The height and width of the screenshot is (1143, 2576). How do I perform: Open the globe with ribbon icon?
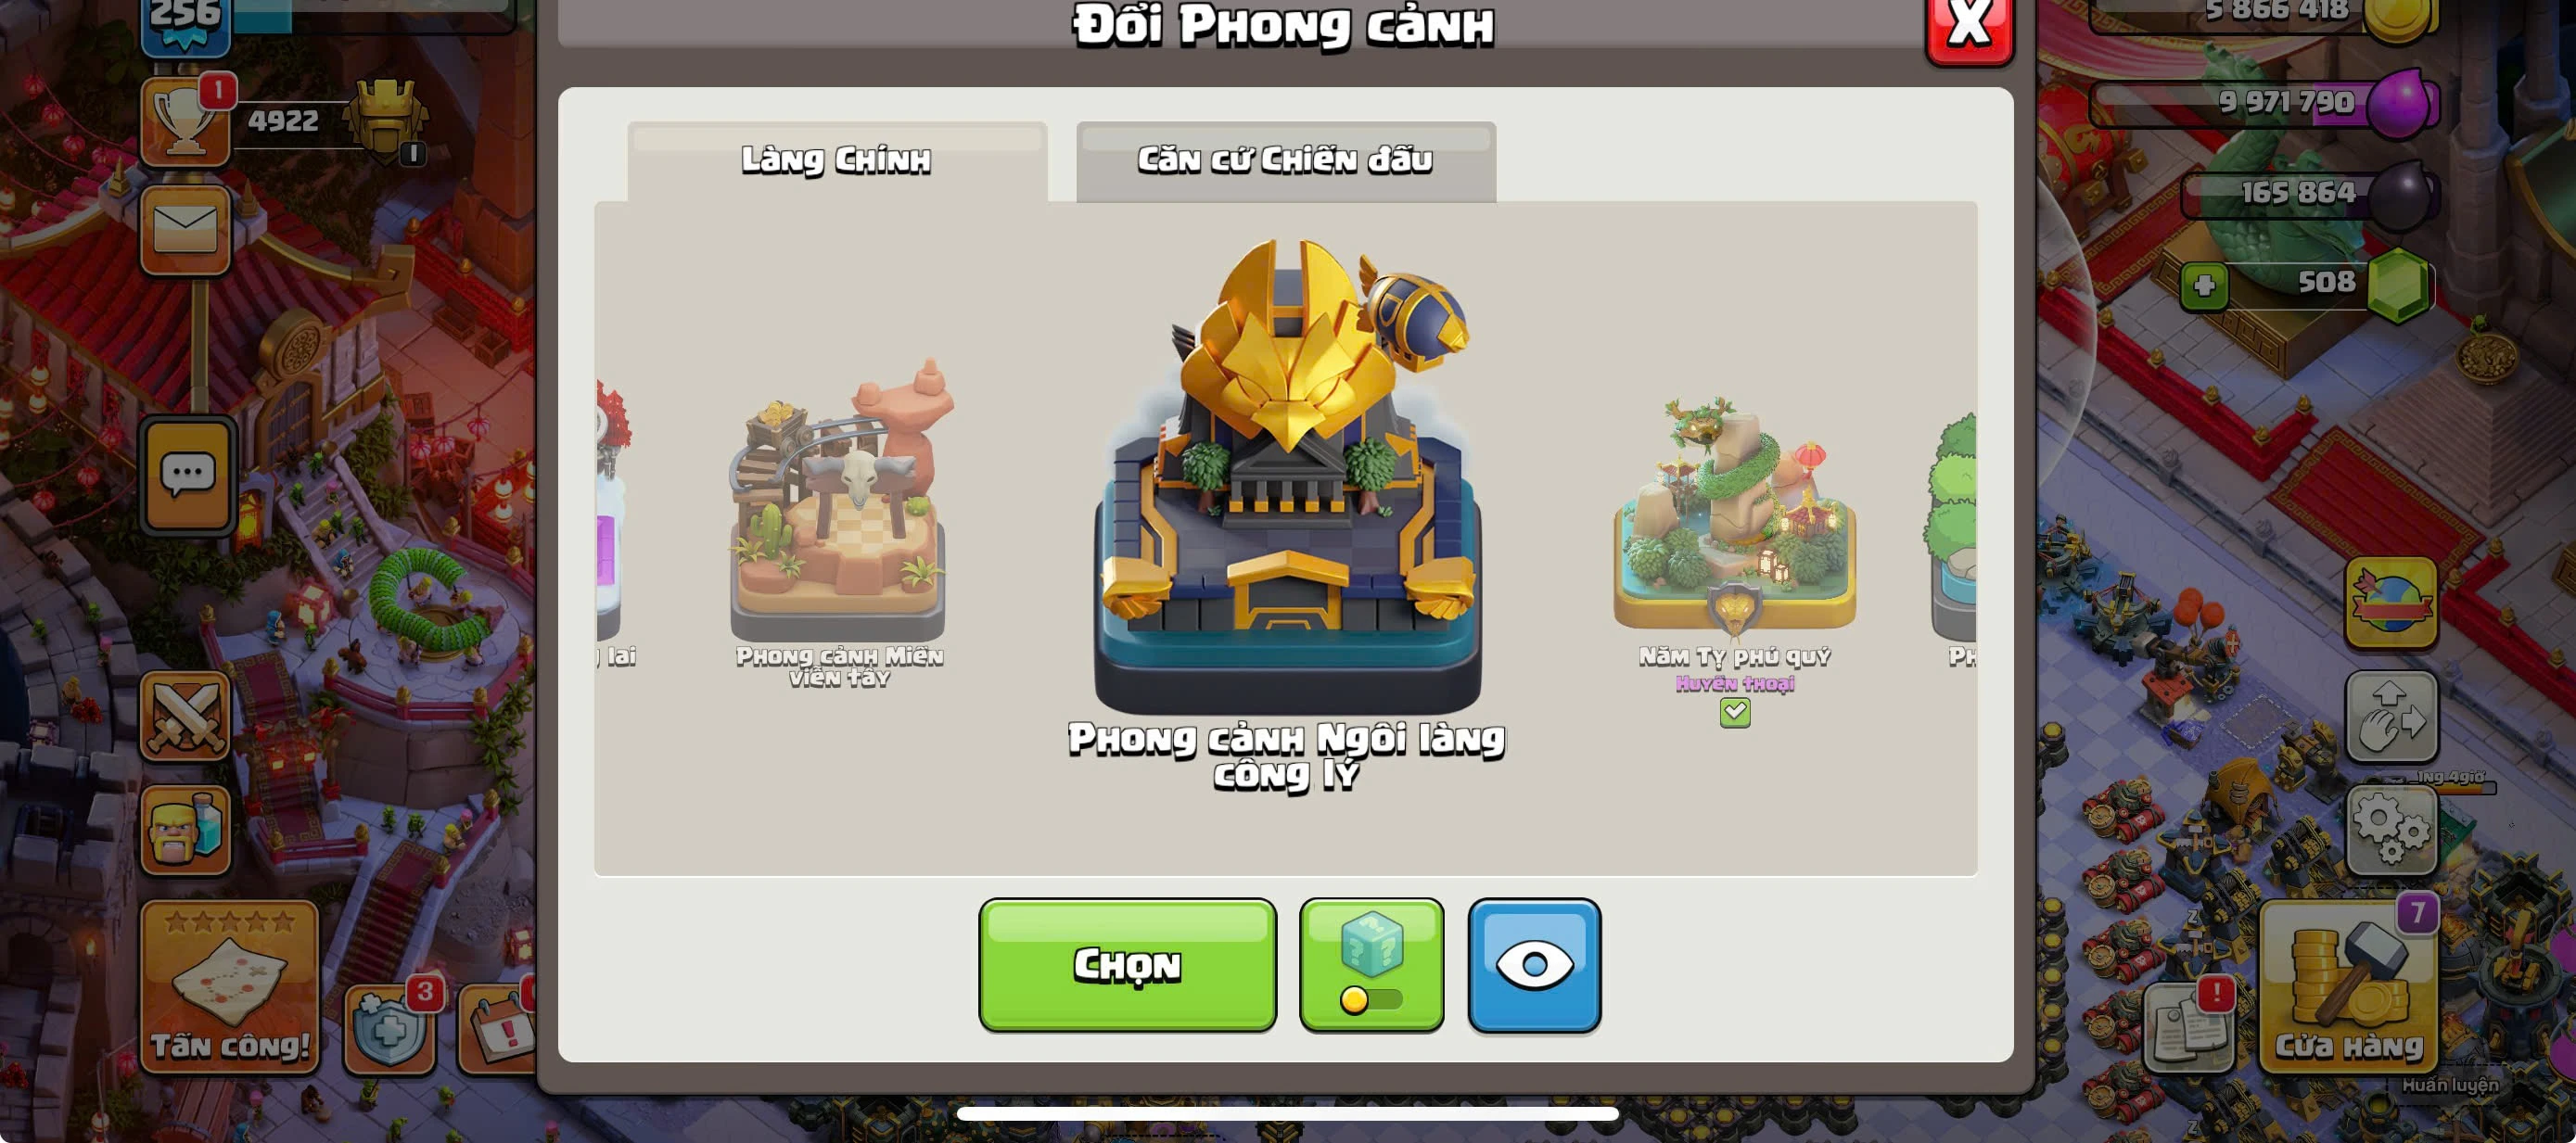[2391, 603]
